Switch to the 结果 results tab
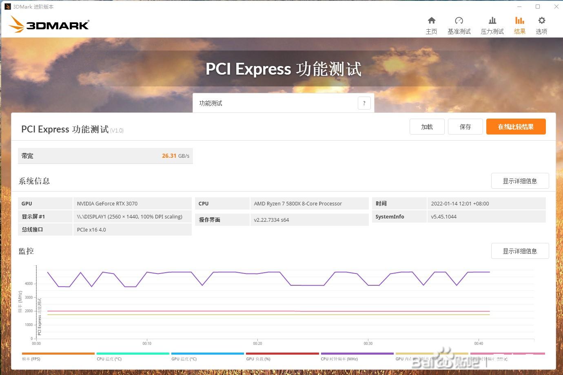Viewport: 563px width, 375px height. [x=520, y=25]
